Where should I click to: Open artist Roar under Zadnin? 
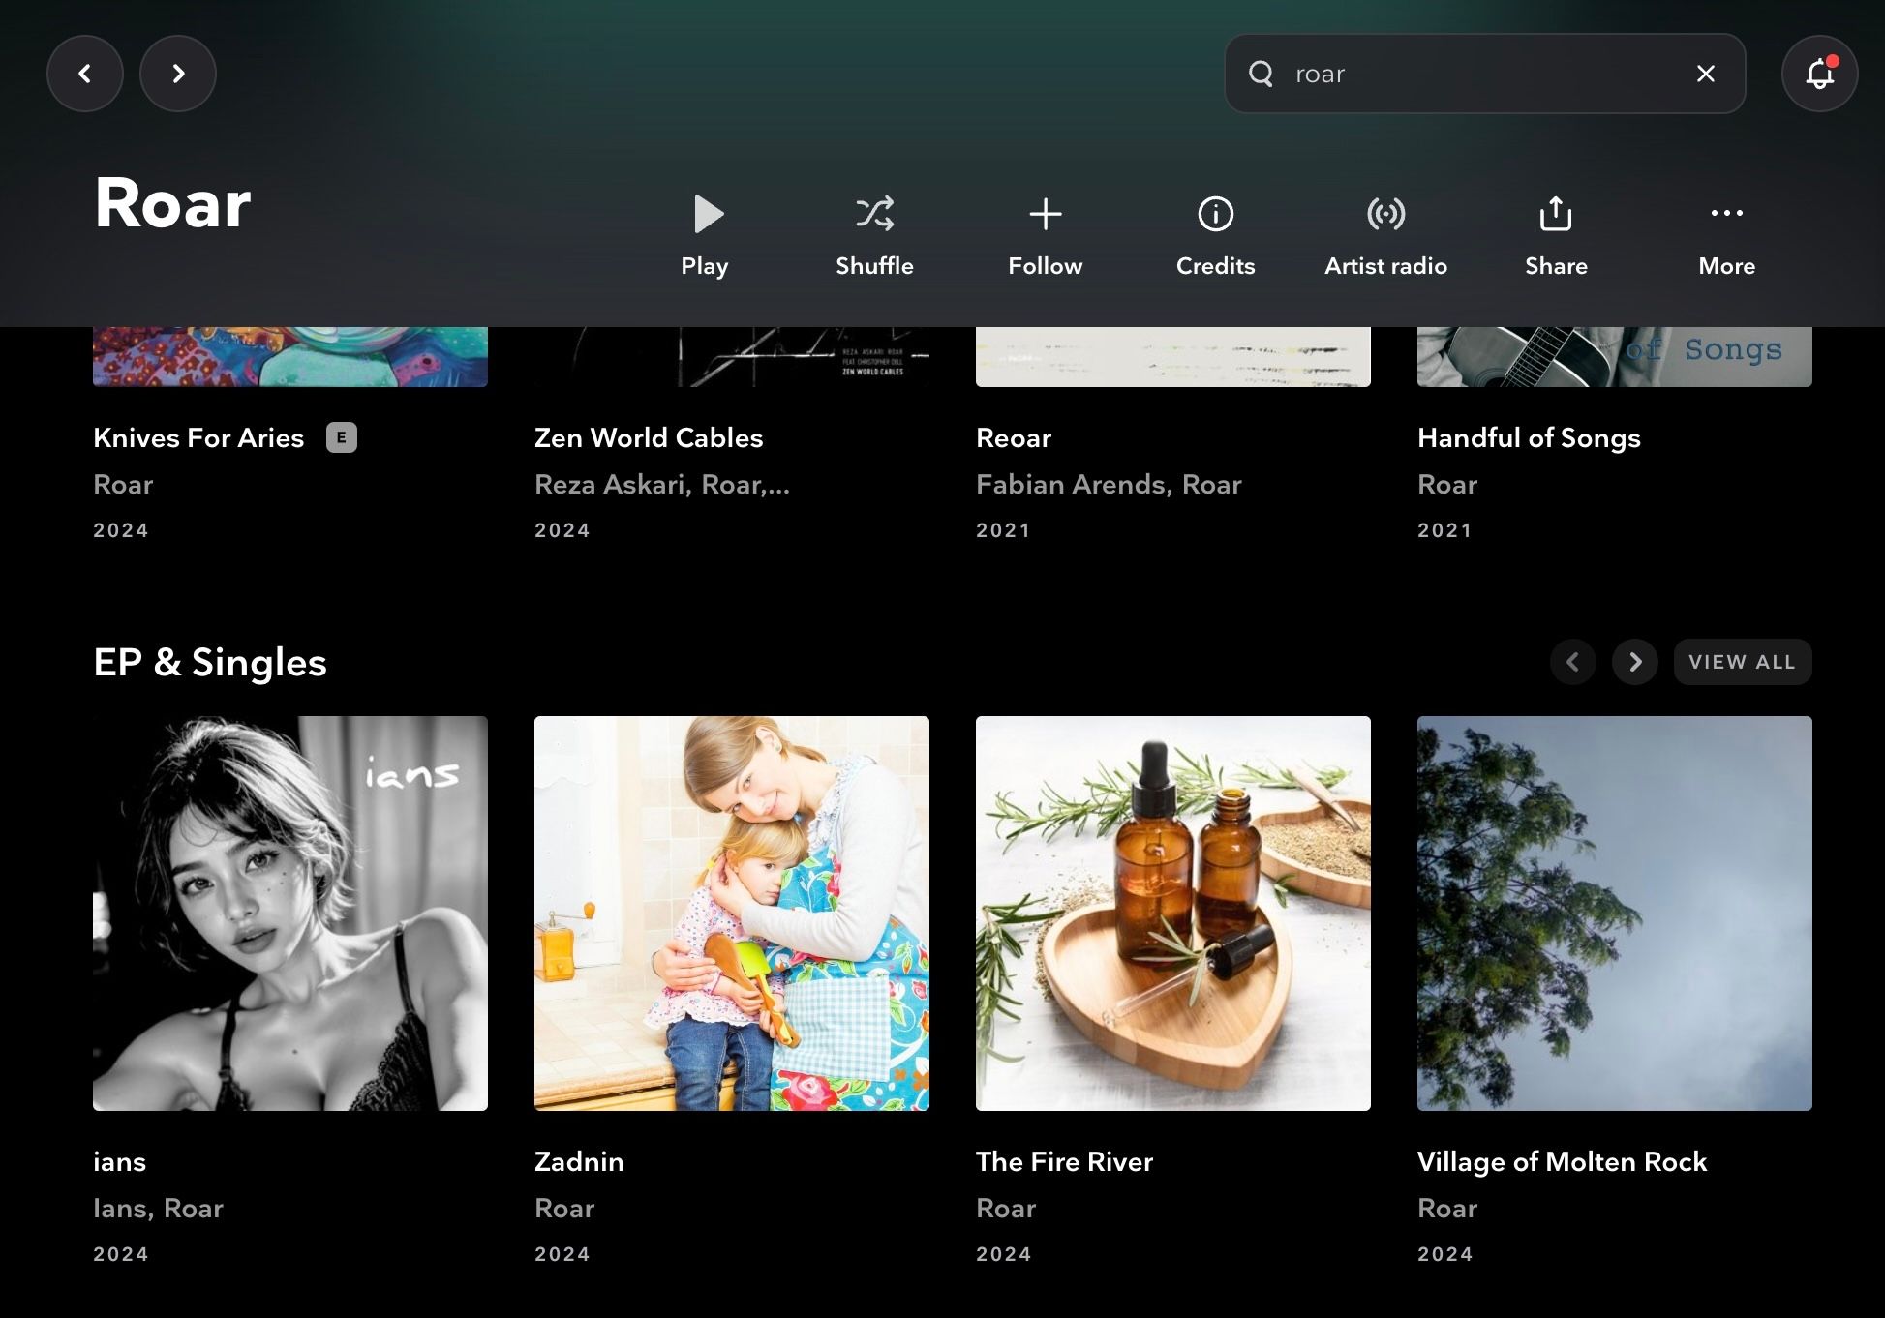(564, 1208)
